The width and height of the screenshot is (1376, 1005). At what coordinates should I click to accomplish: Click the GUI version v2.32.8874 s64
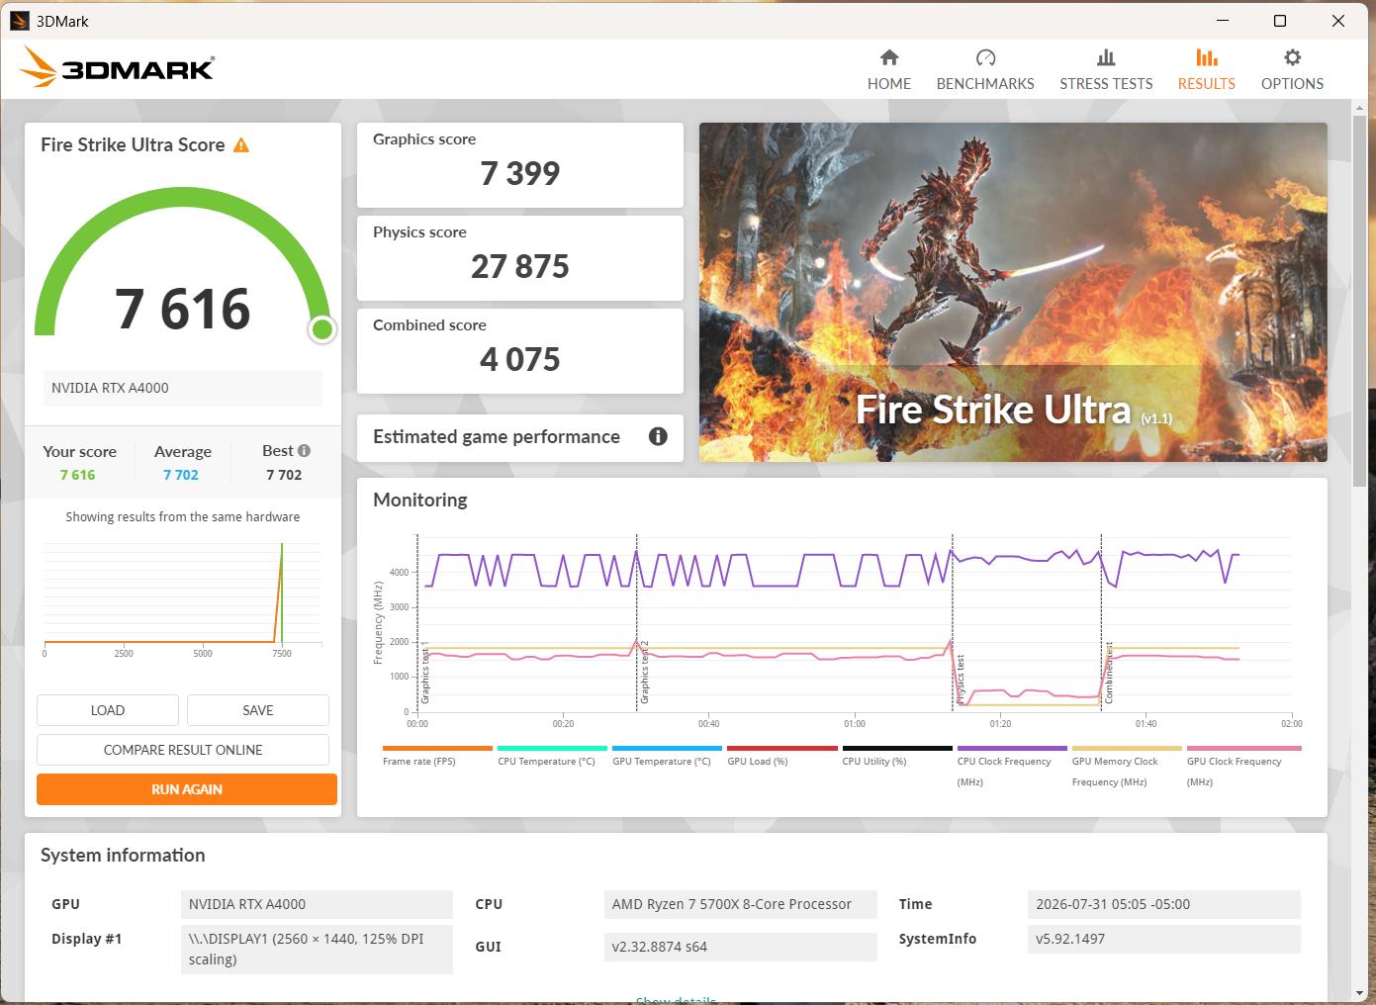tap(741, 947)
